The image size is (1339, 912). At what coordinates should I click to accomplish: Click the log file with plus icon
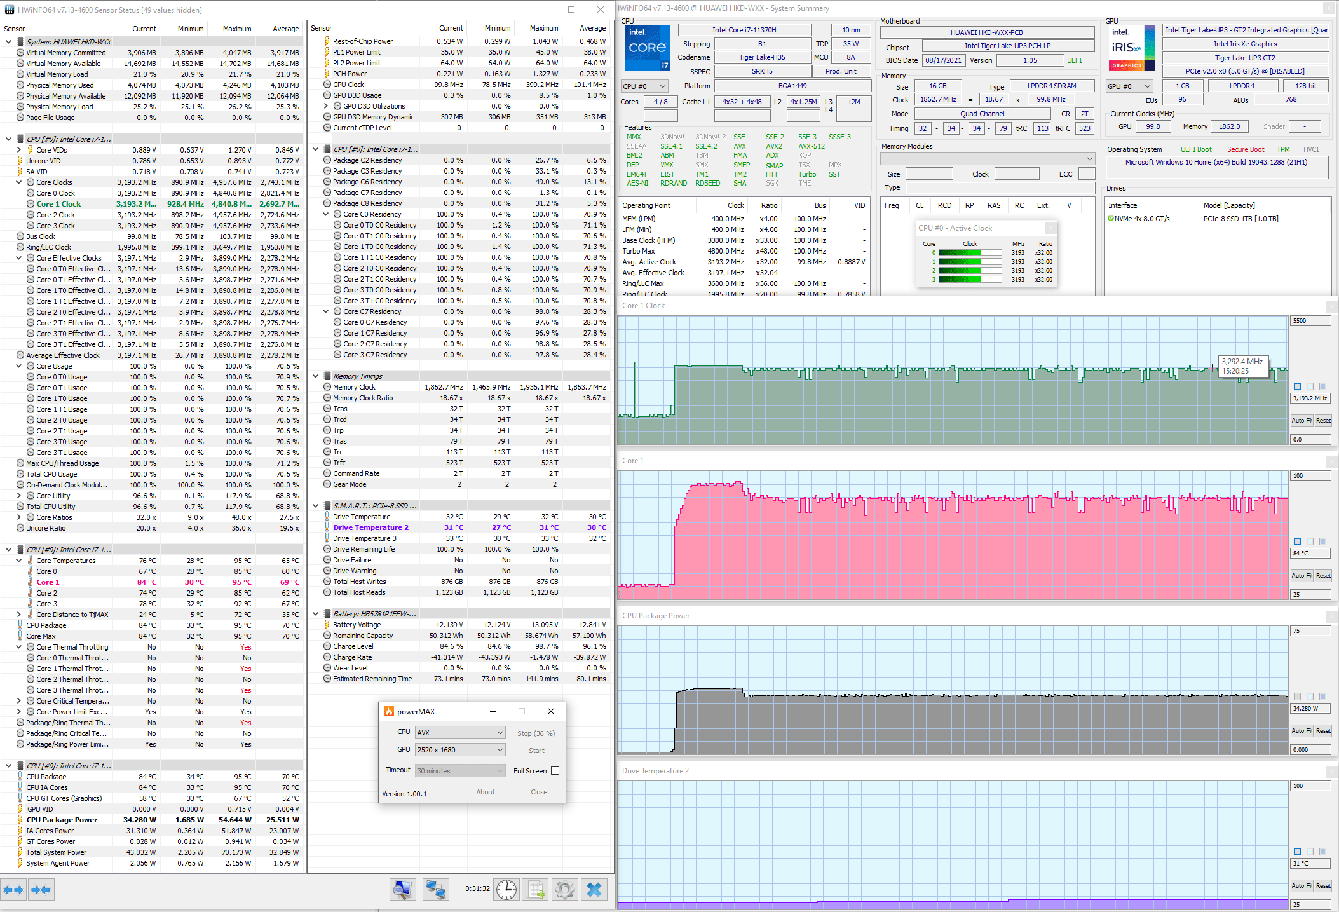click(536, 890)
